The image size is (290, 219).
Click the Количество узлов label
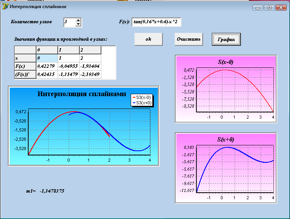[31, 22]
